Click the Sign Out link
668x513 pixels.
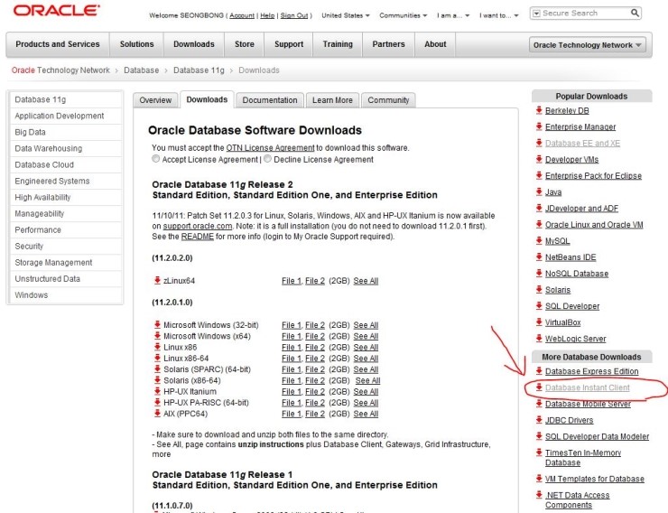click(x=294, y=15)
